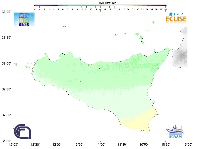
Task: Click the ISAC logo
Action: point(175,131)
